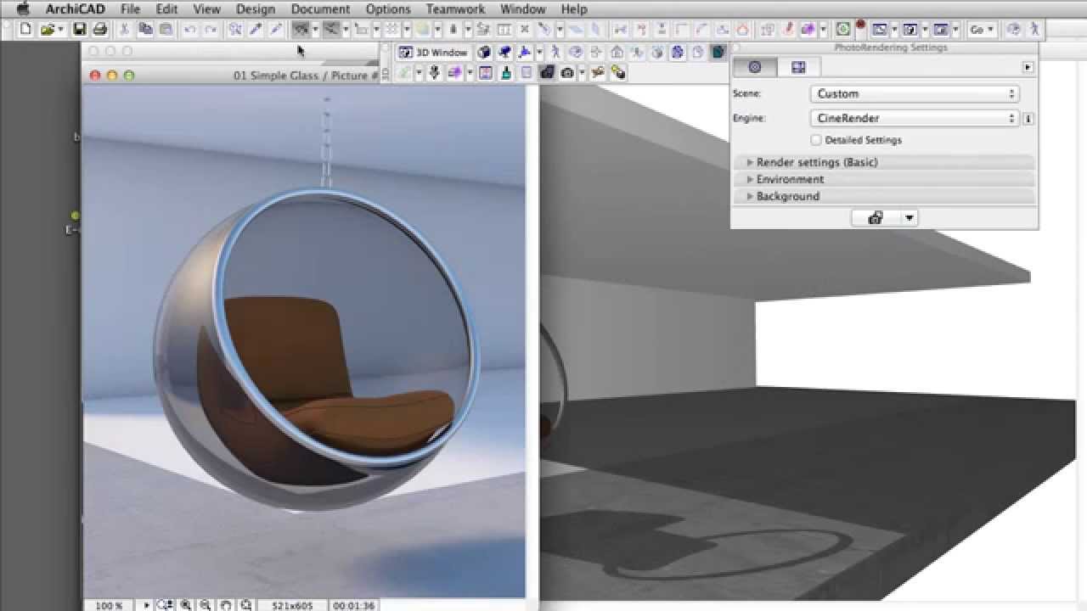Image resolution: width=1087 pixels, height=611 pixels.
Task: Open the View menu
Action: tap(207, 9)
